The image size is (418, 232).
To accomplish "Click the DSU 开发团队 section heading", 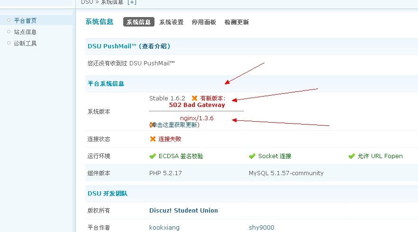I will pyautogui.click(x=108, y=194).
